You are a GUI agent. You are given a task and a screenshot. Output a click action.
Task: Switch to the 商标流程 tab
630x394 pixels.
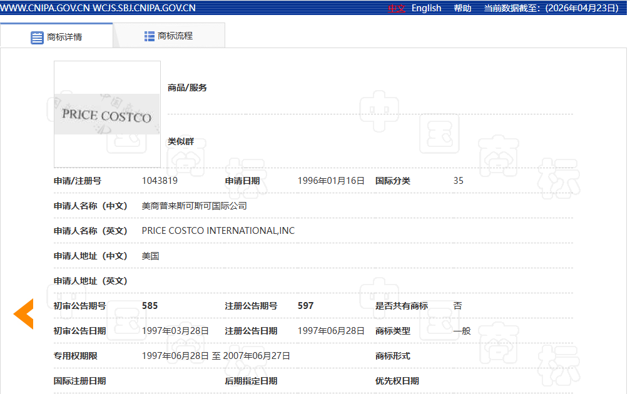(169, 36)
